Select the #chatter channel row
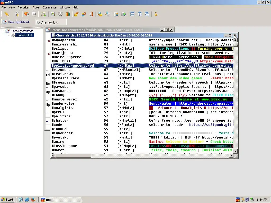This screenshot has width=271, height=203. click(142, 121)
